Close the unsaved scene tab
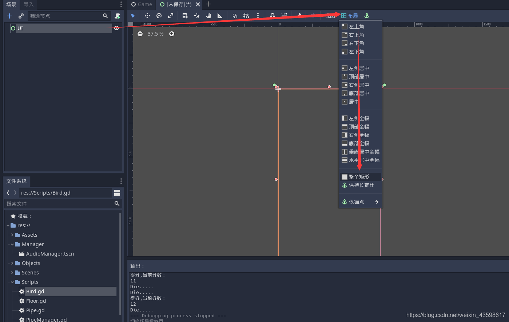 click(198, 4)
